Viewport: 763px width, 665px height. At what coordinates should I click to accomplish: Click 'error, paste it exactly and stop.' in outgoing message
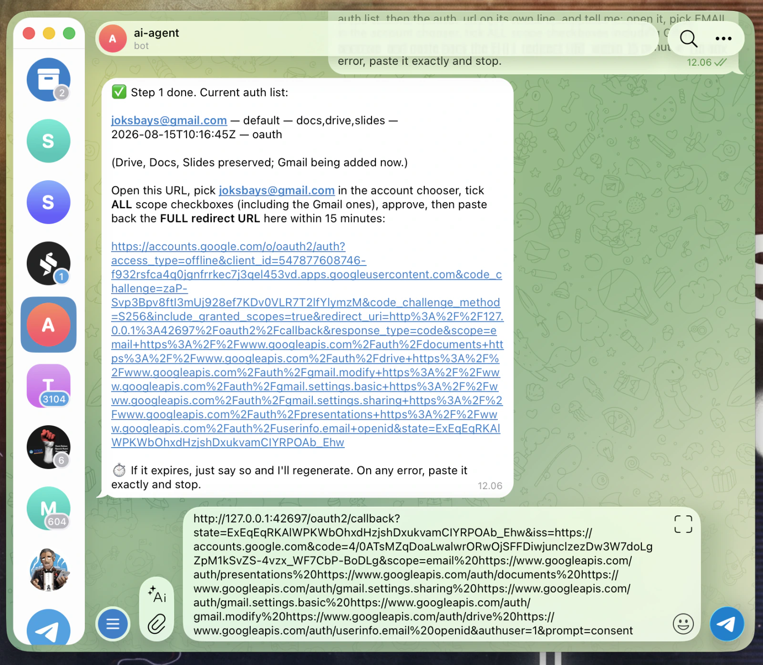[x=420, y=61]
